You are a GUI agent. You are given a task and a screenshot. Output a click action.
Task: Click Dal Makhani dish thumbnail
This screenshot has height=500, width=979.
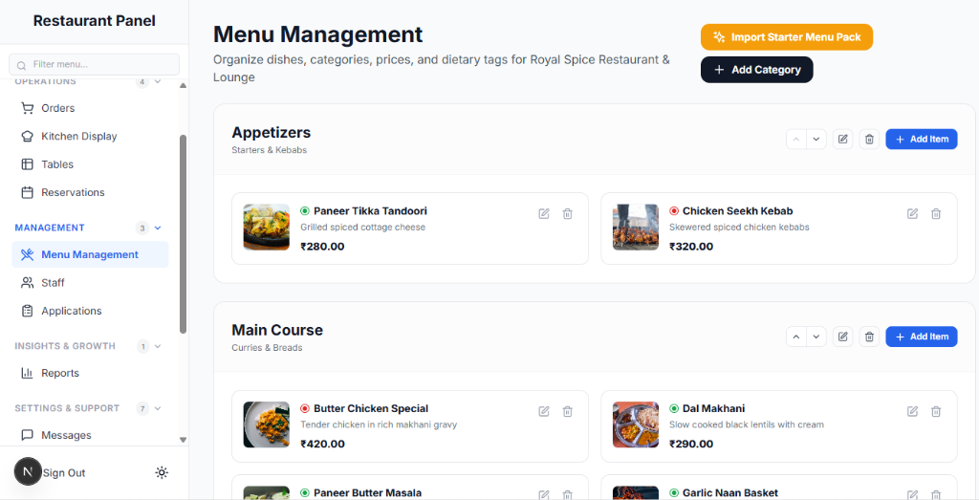(636, 424)
